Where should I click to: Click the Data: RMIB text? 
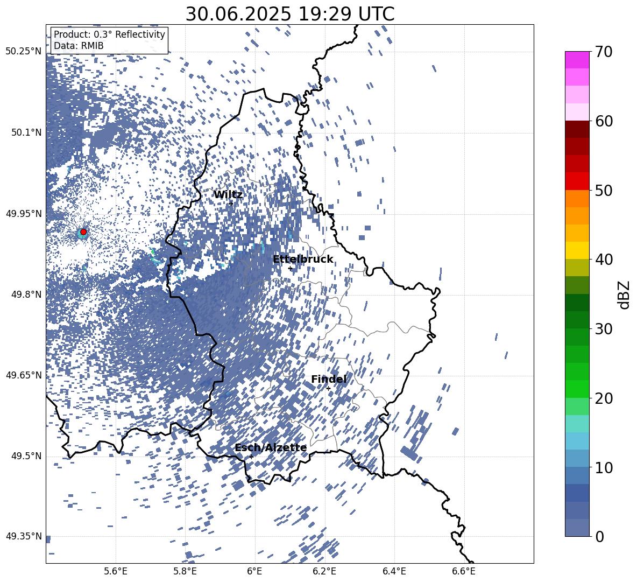[x=79, y=46]
